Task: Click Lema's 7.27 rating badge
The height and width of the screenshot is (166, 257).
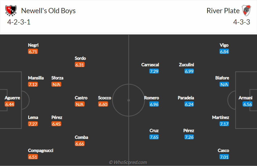Action: [x=33, y=124]
